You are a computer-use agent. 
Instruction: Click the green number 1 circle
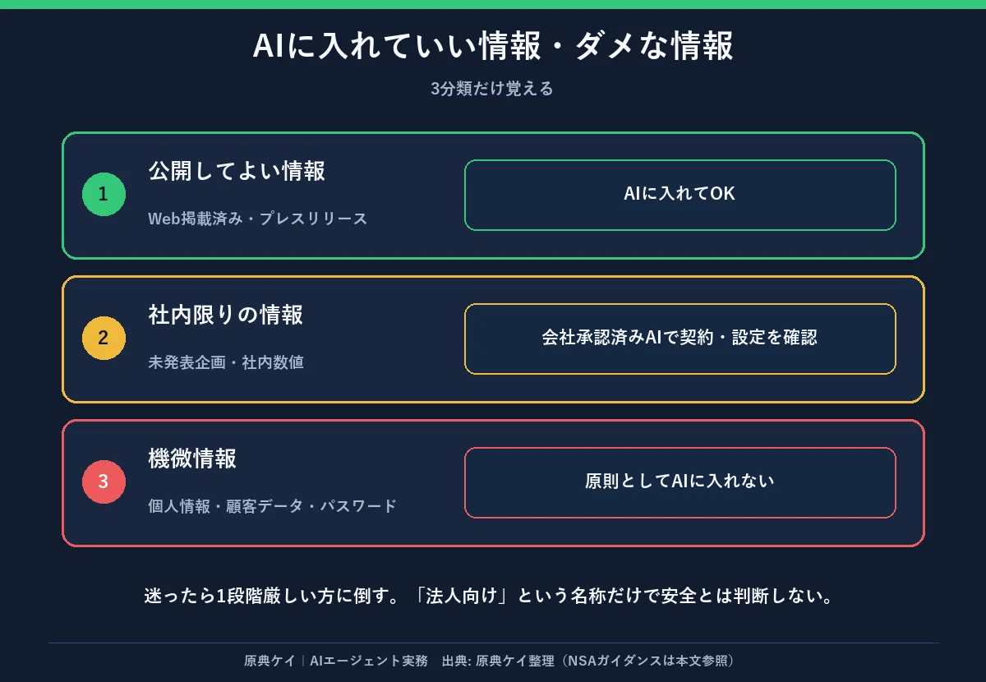coord(104,195)
